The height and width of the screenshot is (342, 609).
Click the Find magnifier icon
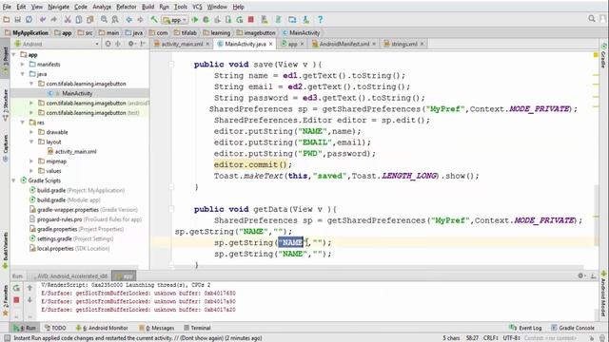(104, 19)
